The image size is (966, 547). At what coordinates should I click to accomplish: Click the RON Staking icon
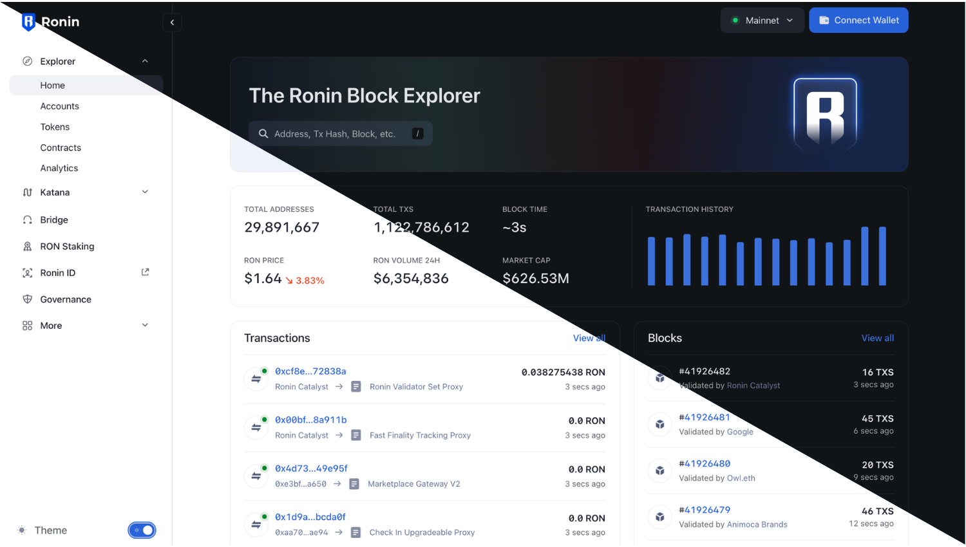click(27, 246)
